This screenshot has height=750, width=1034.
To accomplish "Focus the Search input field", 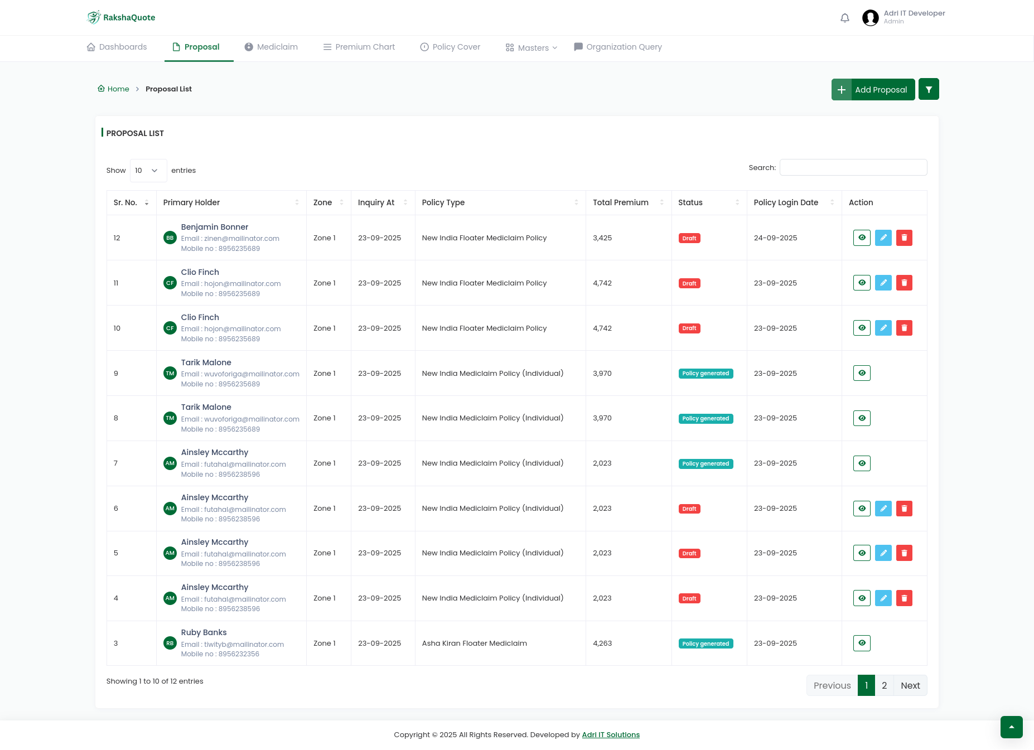I will (x=853, y=167).
